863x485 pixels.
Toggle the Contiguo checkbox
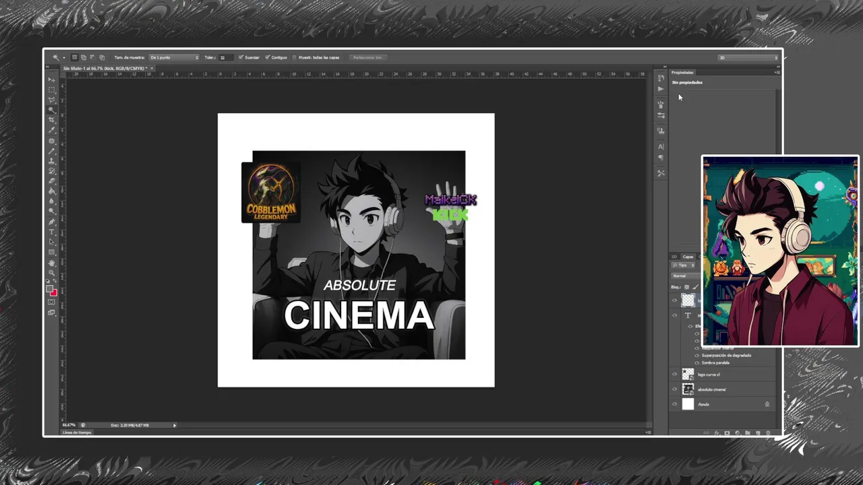[267, 57]
